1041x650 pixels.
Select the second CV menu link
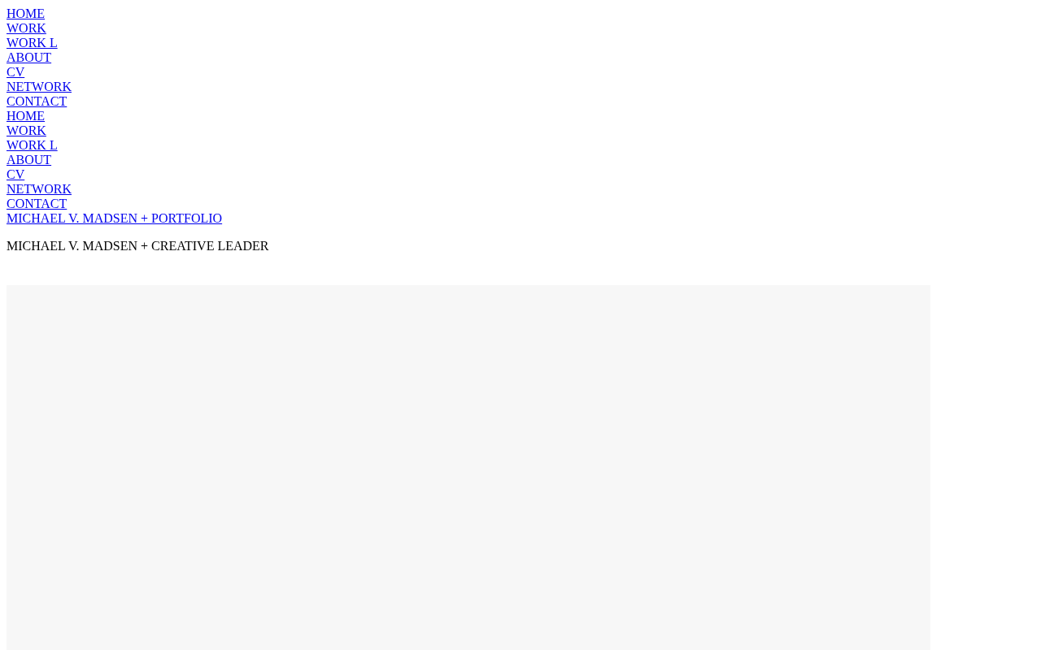[15, 175]
